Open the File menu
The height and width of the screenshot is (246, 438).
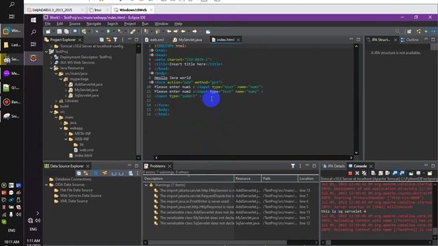point(48,24)
